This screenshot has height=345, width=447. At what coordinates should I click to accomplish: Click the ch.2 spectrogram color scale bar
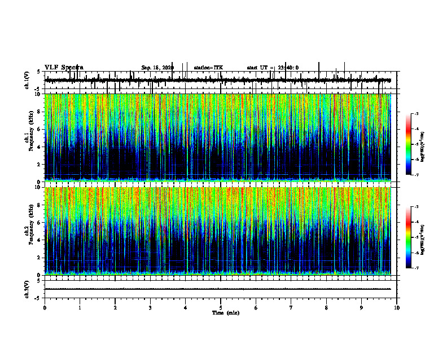coord(409,237)
